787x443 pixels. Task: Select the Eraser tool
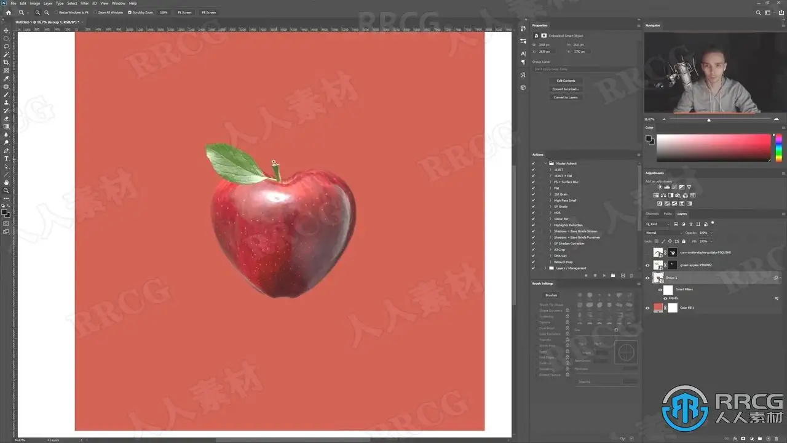6,118
